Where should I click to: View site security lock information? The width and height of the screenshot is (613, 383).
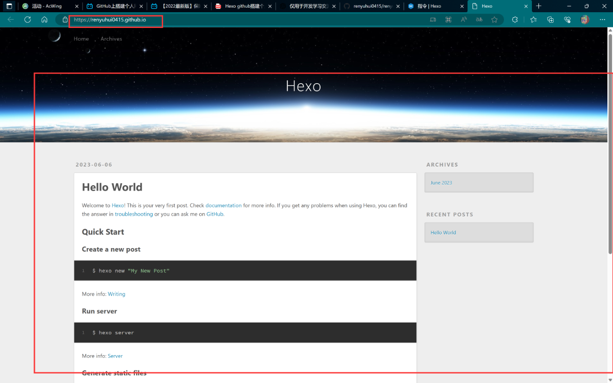point(65,19)
